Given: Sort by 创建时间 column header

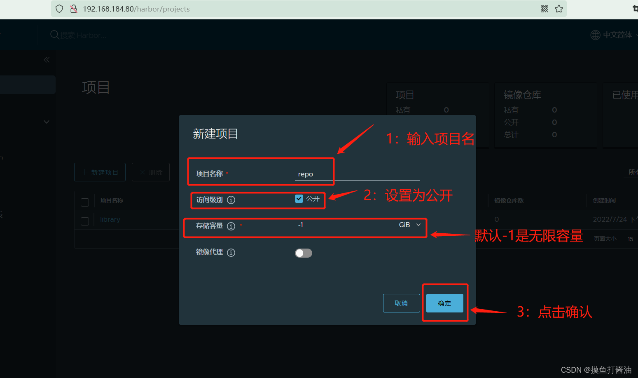Looking at the screenshot, I should 604,200.
